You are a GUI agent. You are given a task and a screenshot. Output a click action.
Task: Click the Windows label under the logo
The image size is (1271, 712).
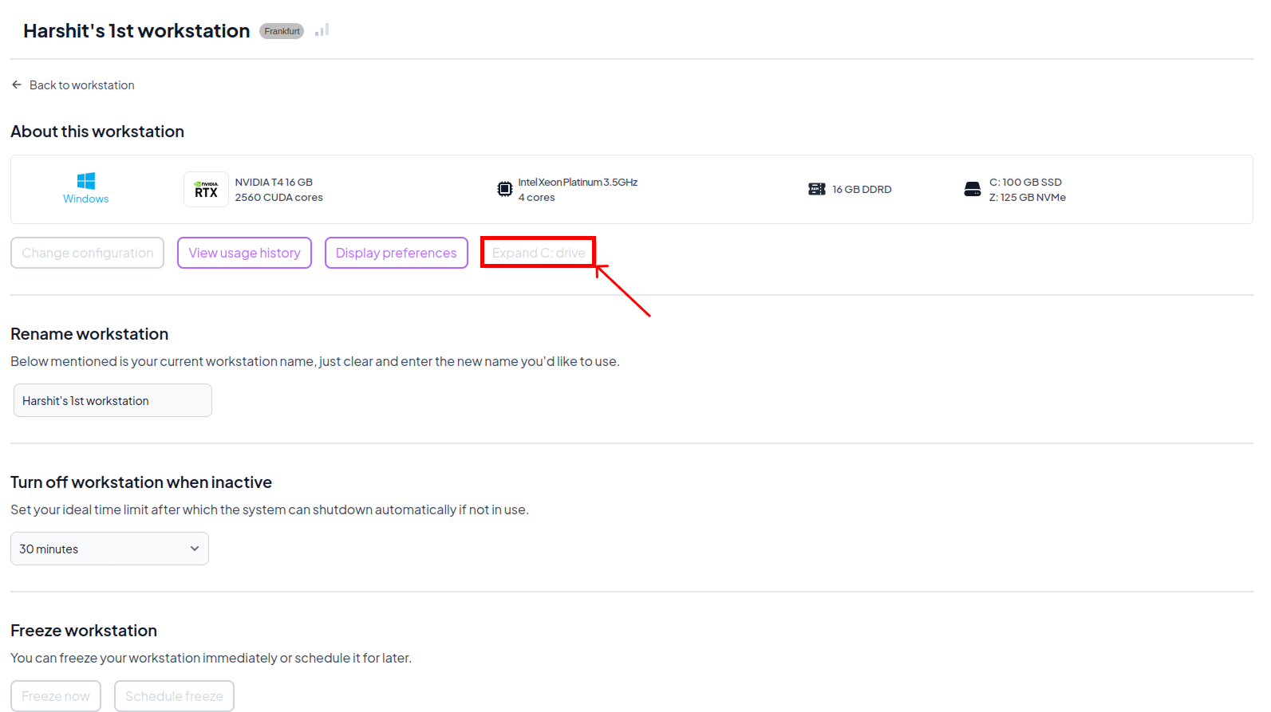pyautogui.click(x=86, y=199)
